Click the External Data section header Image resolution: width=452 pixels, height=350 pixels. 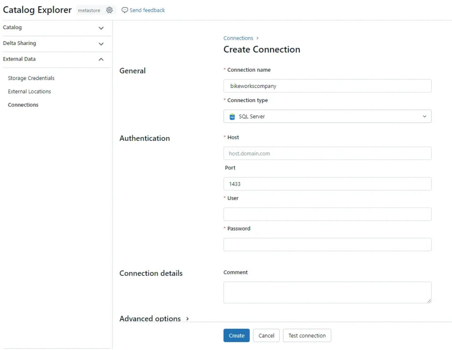pos(57,60)
